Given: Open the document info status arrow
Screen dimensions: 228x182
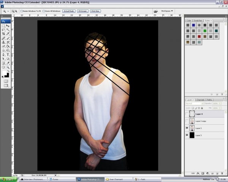Looking at the screenshot, I should click(x=55, y=175).
